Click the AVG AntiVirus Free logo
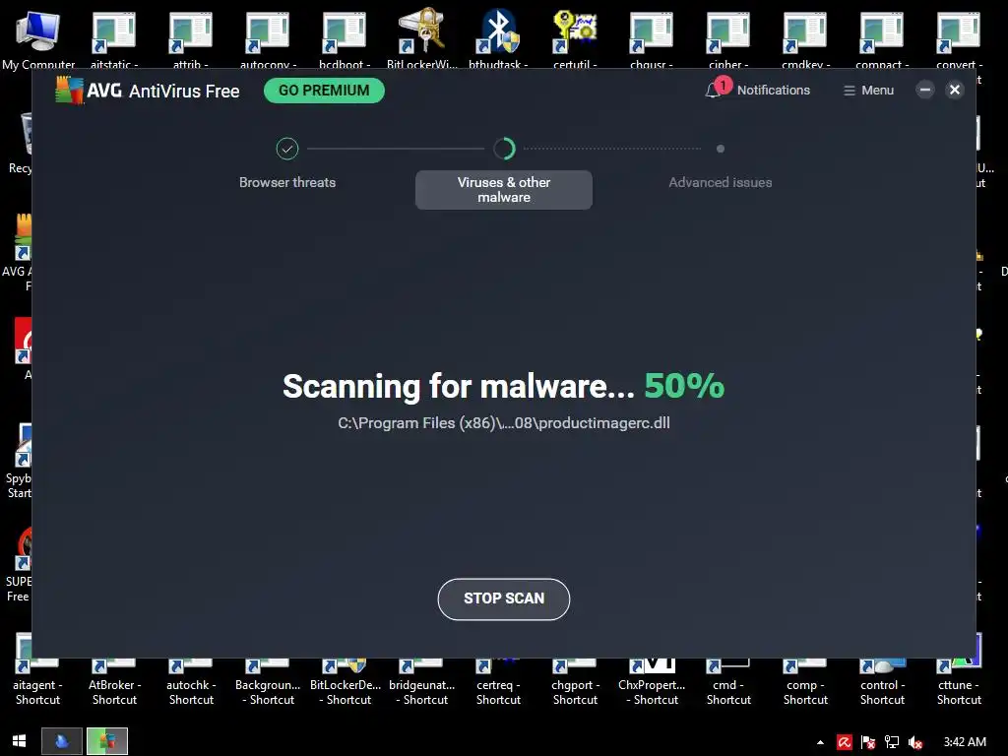The image size is (1008, 756). tap(148, 91)
